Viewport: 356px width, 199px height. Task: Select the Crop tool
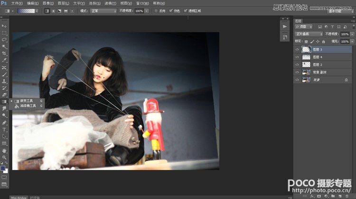4,54
